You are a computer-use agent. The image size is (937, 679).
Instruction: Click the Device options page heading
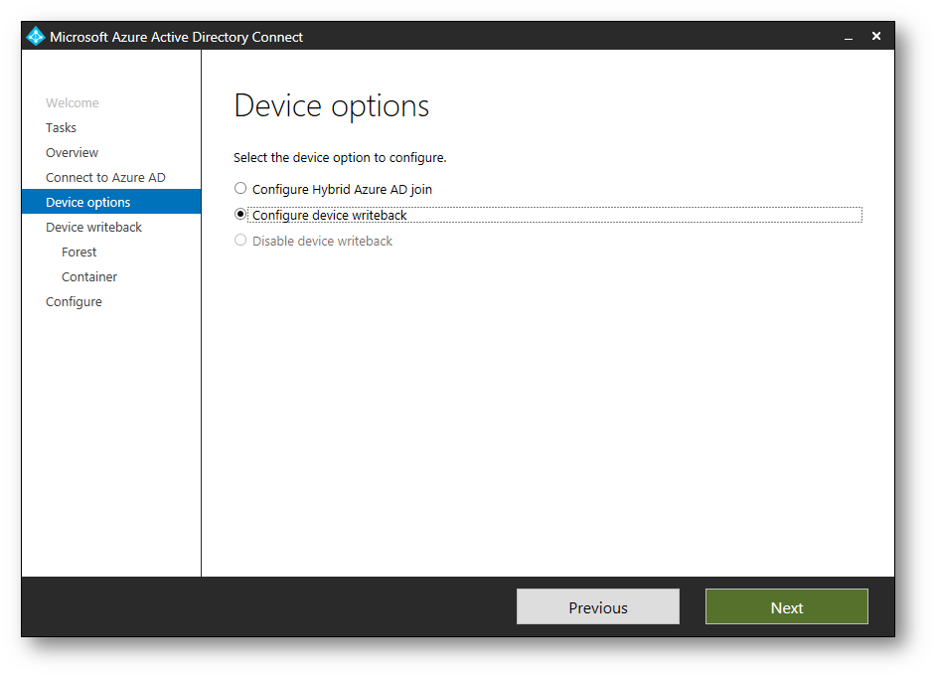click(331, 106)
